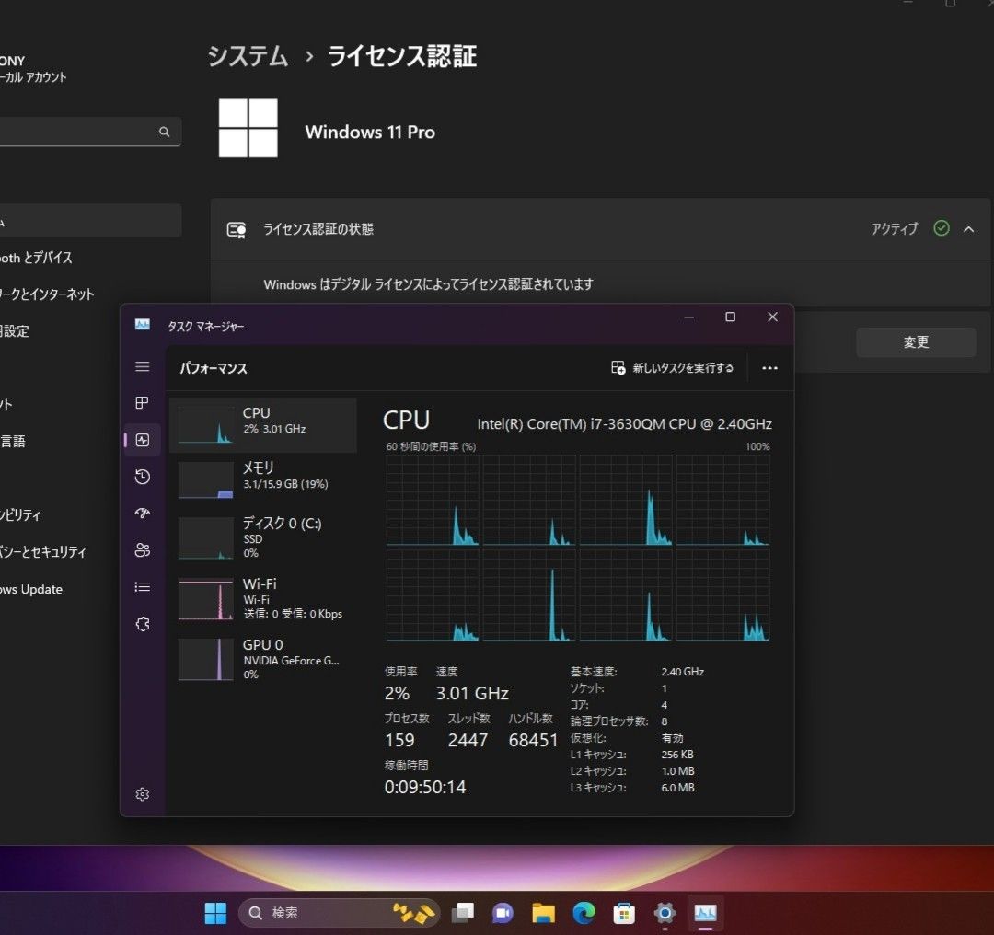Open Services puzzle icon in Task Manager

click(143, 624)
